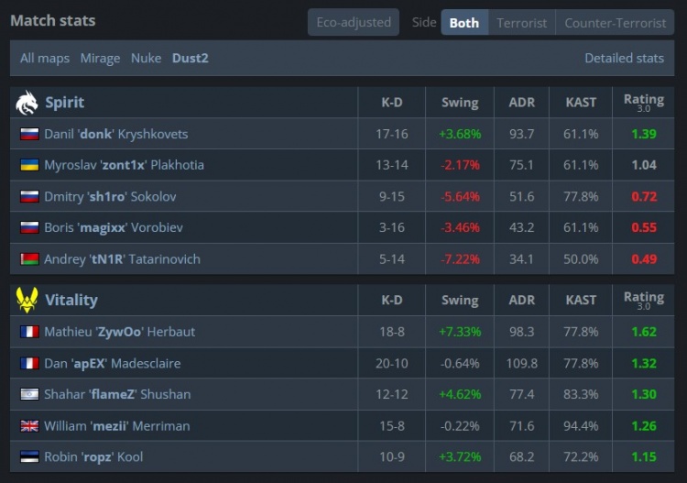Image resolution: width=687 pixels, height=483 pixels.
Task: Click the UK flag beside mezii
Action: pos(29,425)
